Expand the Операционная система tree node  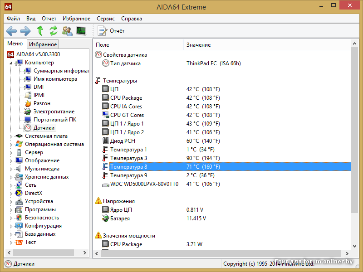pos(11,144)
